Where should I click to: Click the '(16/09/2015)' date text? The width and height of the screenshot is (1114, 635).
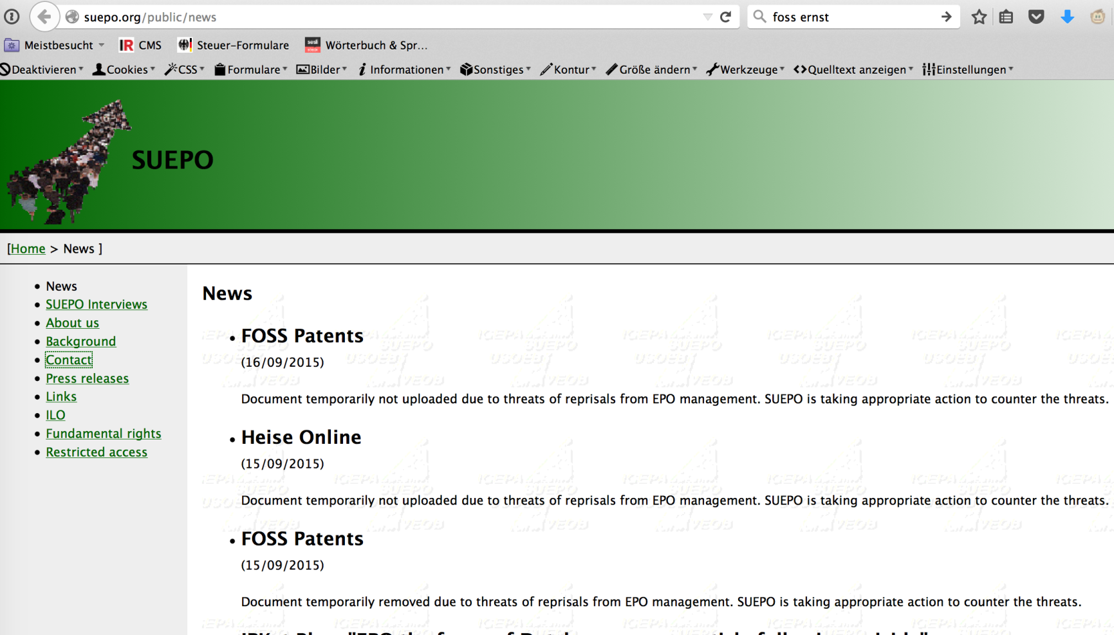coord(283,362)
